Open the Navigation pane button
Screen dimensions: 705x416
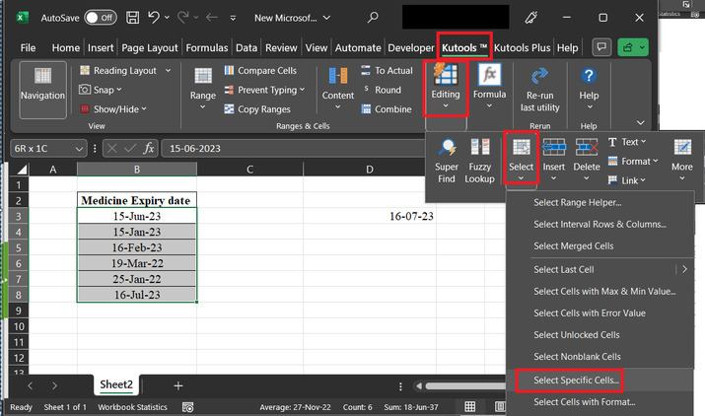[42, 90]
